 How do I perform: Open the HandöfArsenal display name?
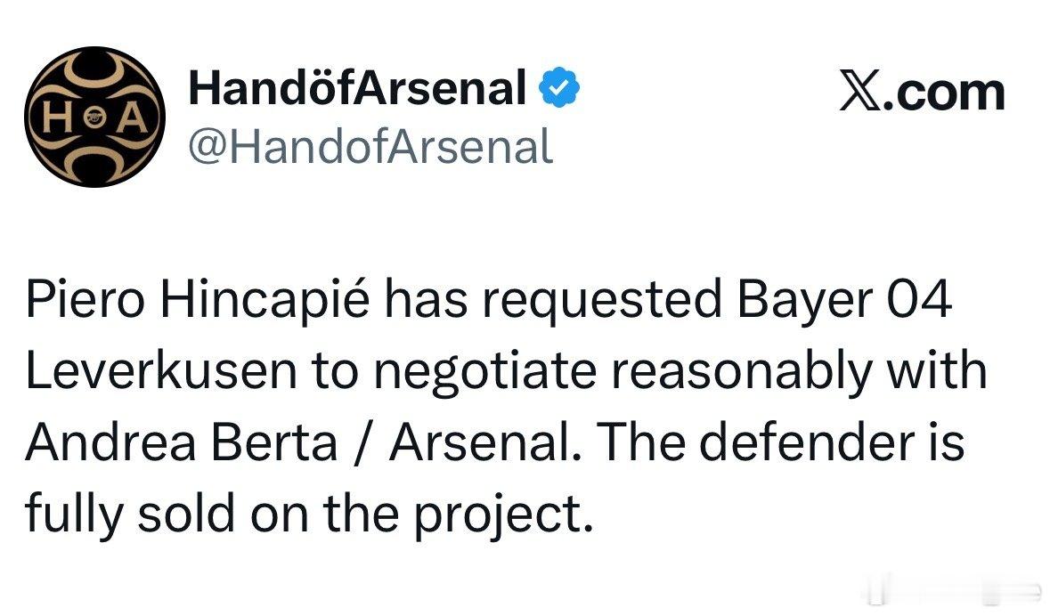[x=358, y=88]
